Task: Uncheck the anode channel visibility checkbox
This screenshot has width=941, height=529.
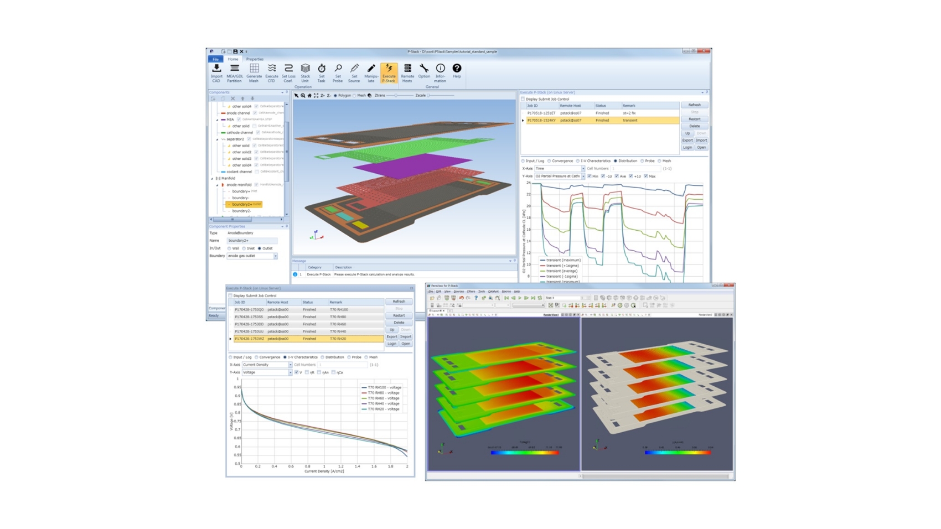Action: [255, 113]
